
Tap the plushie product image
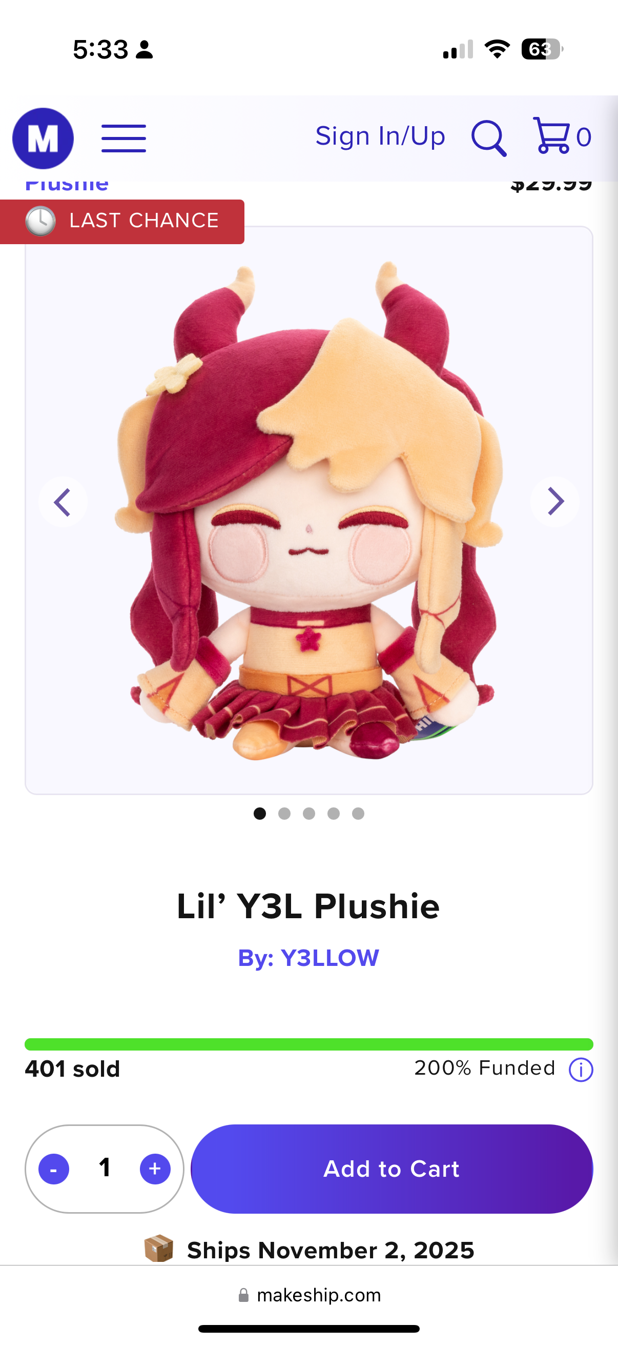(308, 510)
